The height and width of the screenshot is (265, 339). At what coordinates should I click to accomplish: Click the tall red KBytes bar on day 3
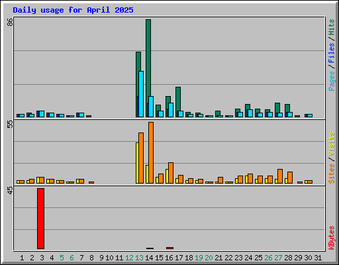click(x=40, y=219)
